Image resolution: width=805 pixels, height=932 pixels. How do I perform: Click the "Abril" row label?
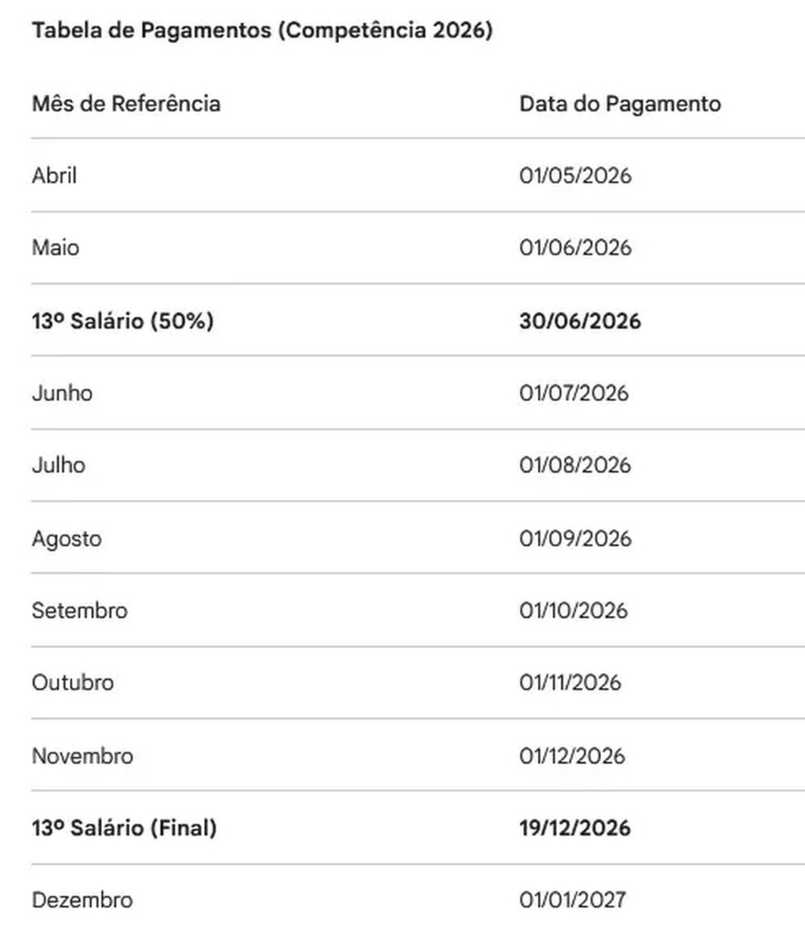click(55, 175)
